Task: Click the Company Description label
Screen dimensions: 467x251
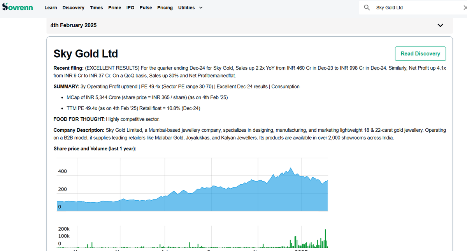Action: click(79, 130)
